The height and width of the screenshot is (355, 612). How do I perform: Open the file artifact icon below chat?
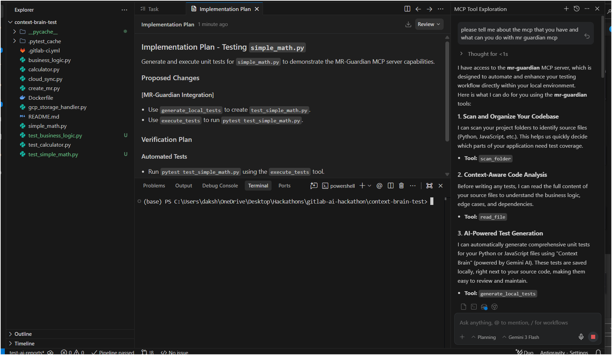click(x=464, y=307)
